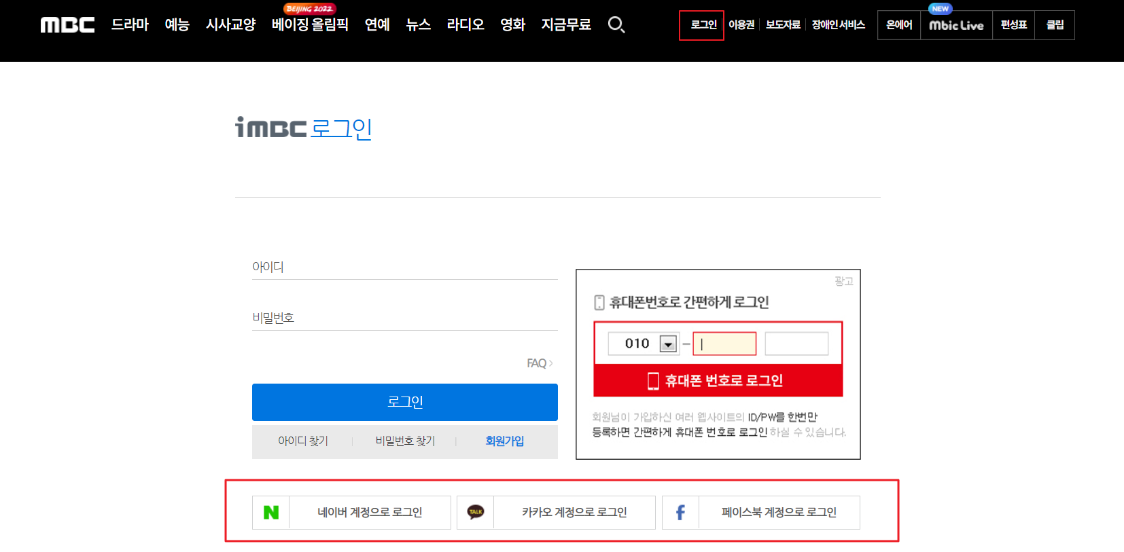
Task: Click the iMBC 로그인 title logo
Action: pyautogui.click(x=304, y=128)
